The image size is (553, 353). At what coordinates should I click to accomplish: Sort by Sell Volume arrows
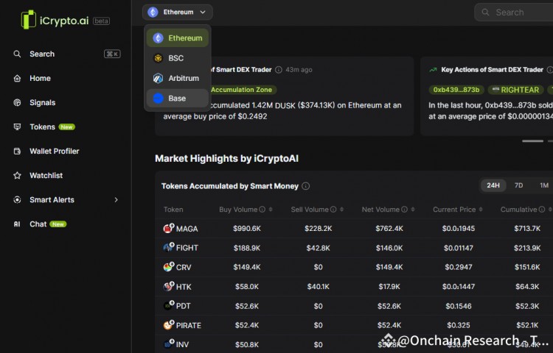pyautogui.click(x=341, y=210)
